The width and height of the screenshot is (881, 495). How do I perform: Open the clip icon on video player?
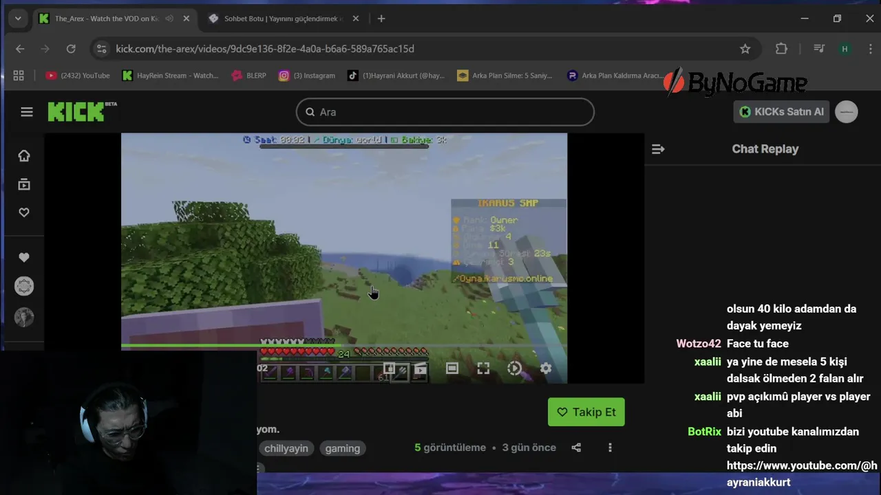click(x=421, y=368)
